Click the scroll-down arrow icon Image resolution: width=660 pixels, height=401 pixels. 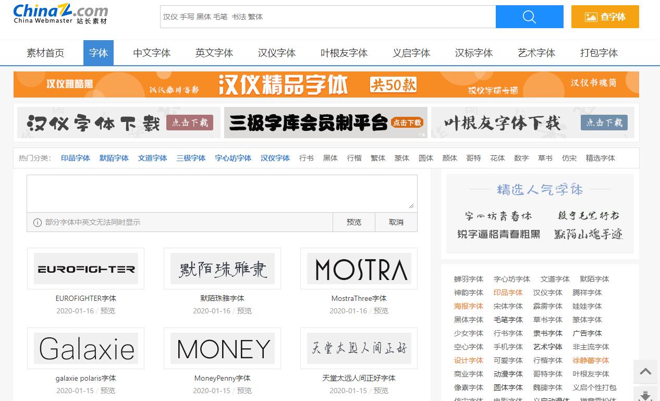pyautogui.click(x=645, y=395)
